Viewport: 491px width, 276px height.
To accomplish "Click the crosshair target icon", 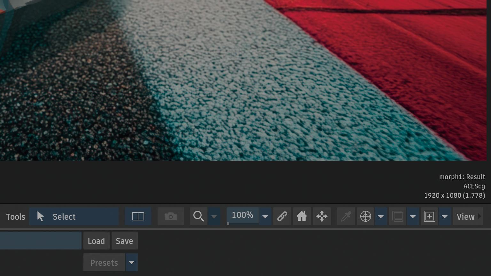I will pos(365,217).
